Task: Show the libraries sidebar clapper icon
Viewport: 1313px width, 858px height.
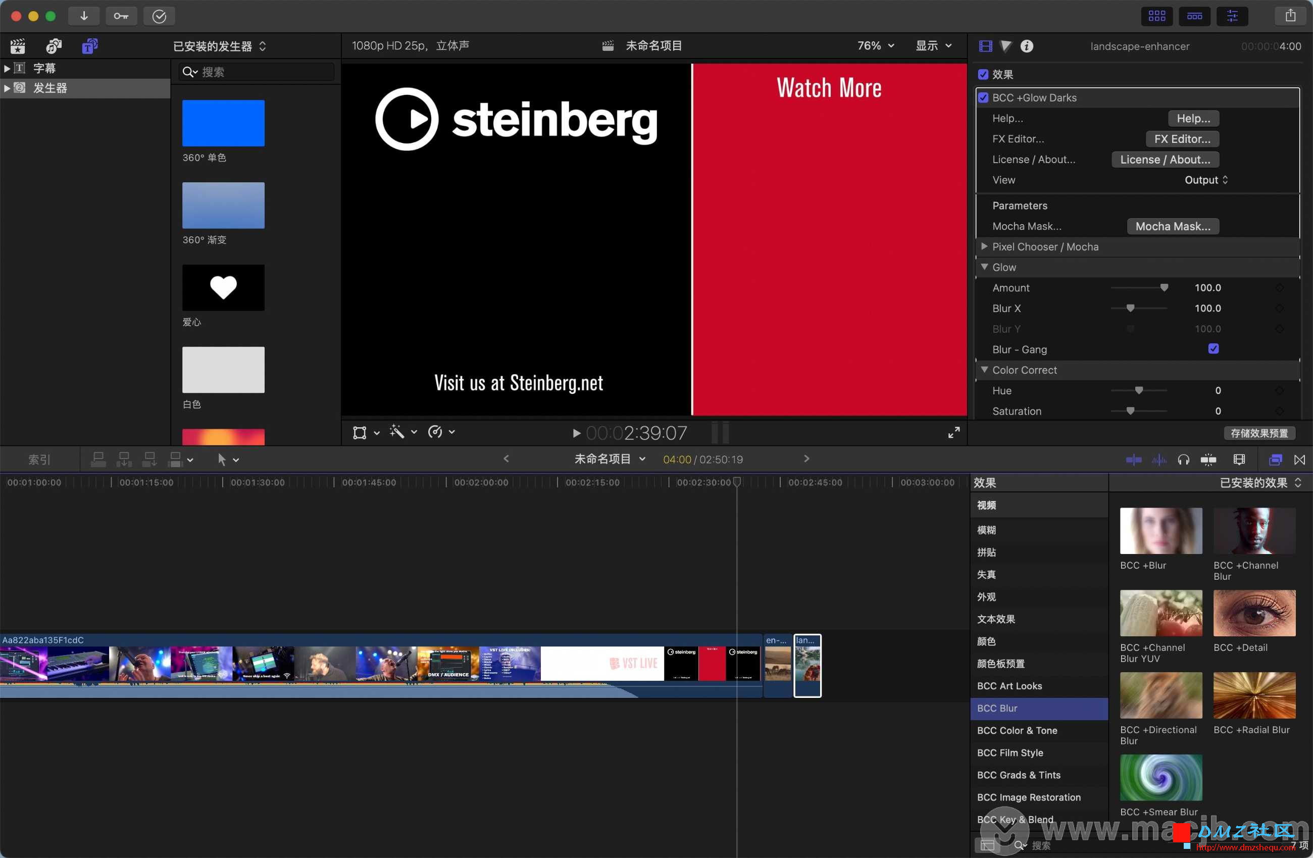Action: tap(18, 46)
